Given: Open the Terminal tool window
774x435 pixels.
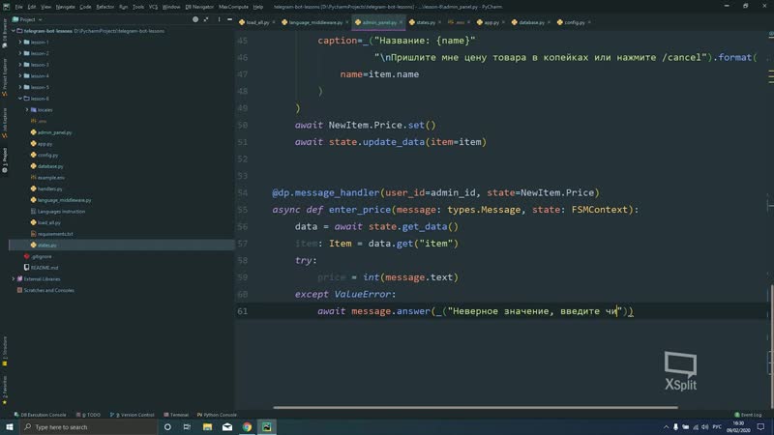Looking at the screenshot, I should (x=176, y=415).
